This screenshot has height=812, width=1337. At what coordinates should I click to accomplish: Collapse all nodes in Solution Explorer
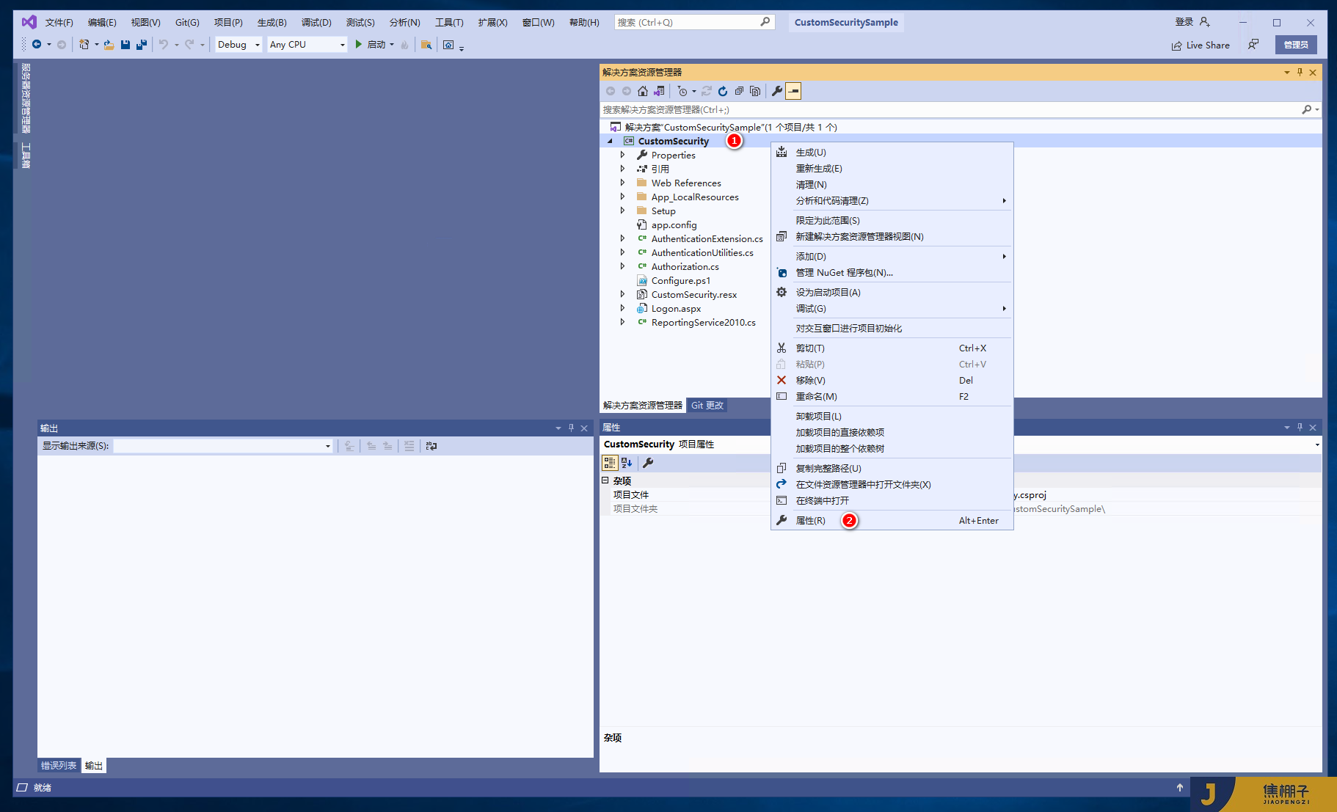point(739,91)
